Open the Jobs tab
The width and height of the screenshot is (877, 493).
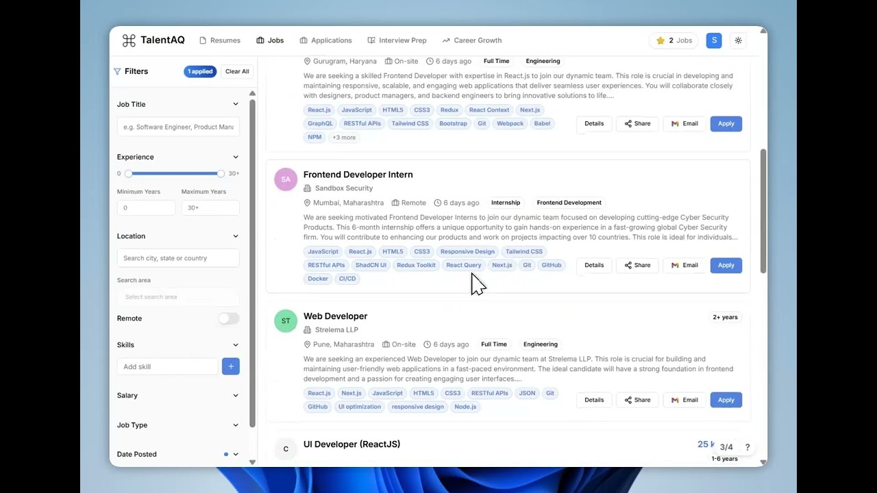tap(270, 40)
